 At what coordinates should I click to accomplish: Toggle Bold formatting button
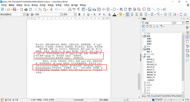pos(79,15)
